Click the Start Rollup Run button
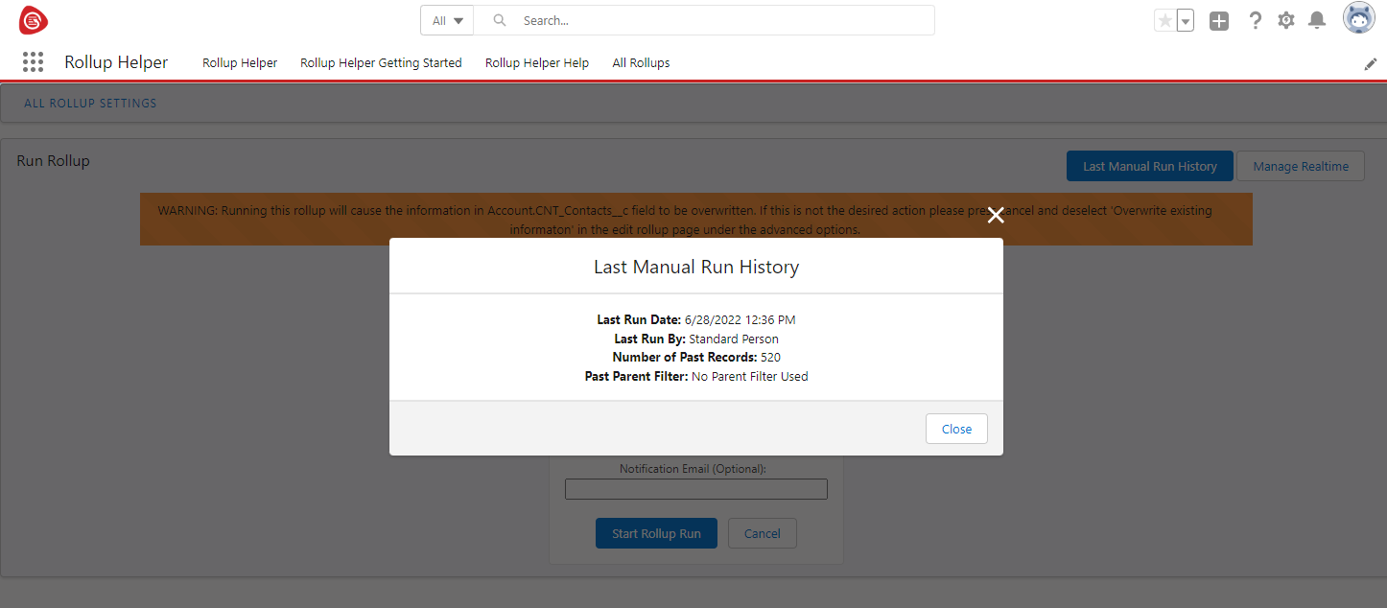Image resolution: width=1387 pixels, height=608 pixels. pyautogui.click(x=656, y=533)
